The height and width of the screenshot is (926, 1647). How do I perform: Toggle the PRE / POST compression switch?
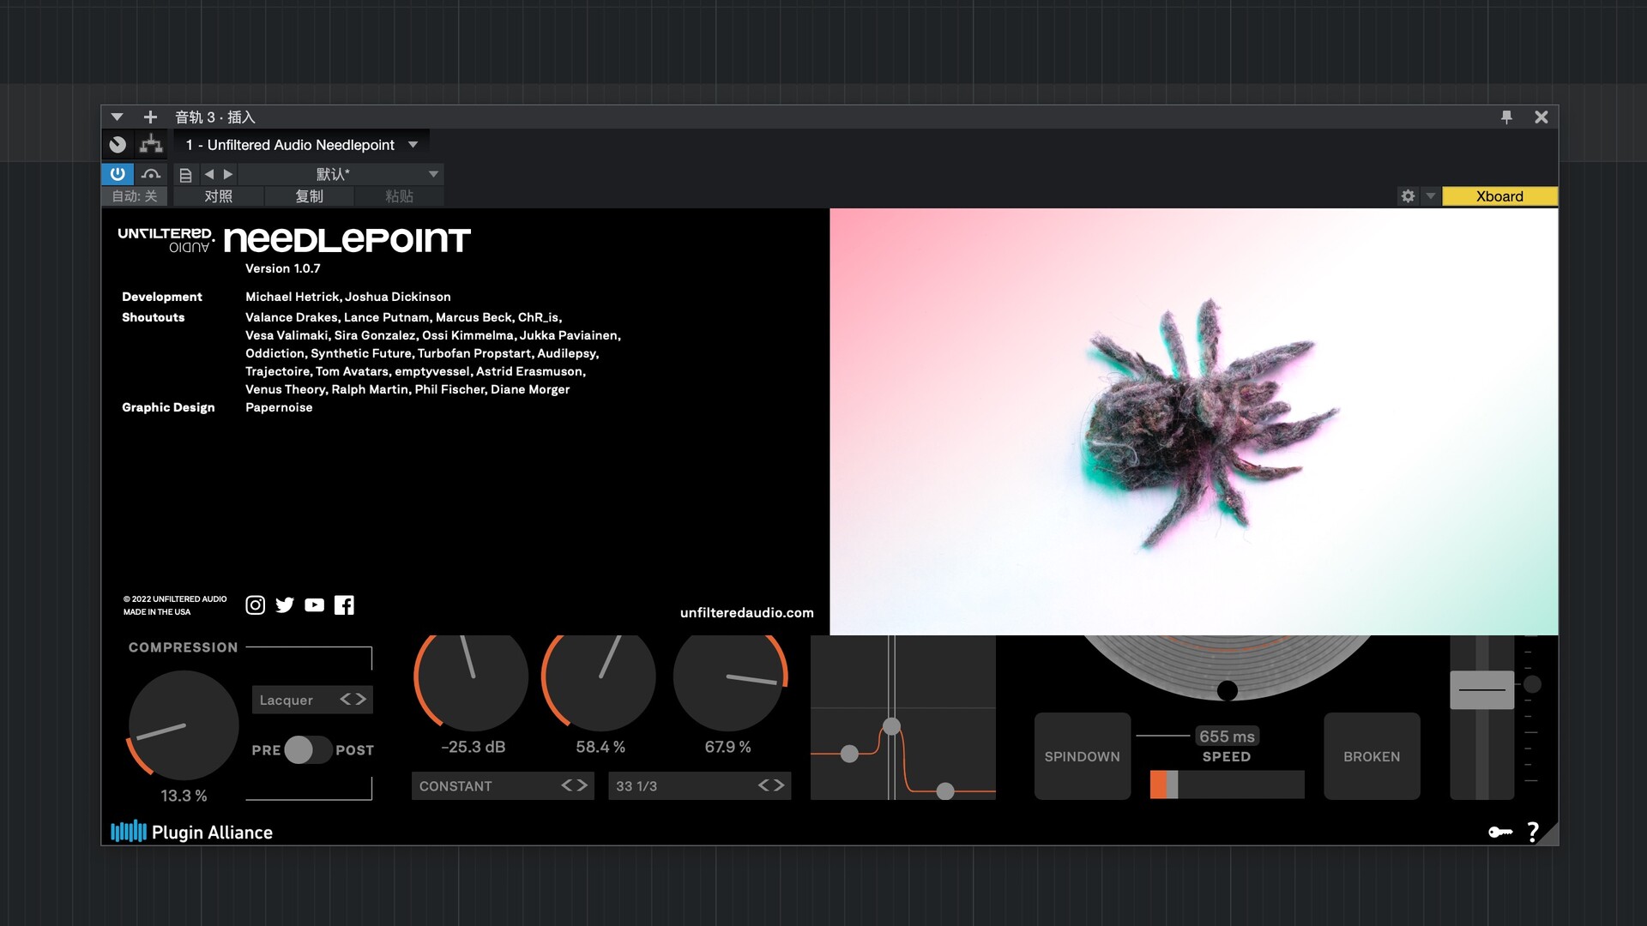(x=307, y=750)
